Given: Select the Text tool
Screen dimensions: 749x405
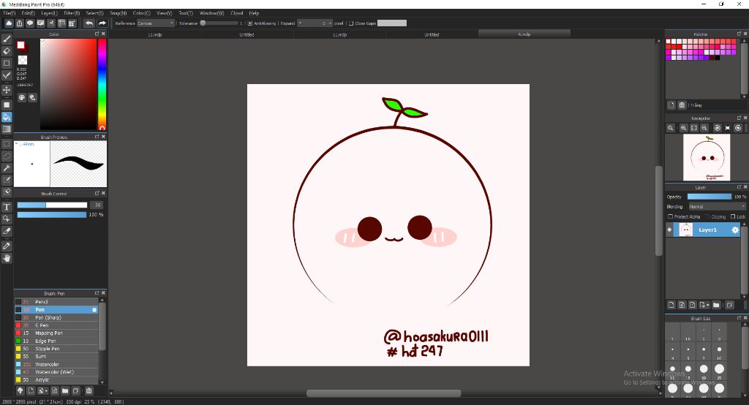Looking at the screenshot, I should pyautogui.click(x=7, y=207).
